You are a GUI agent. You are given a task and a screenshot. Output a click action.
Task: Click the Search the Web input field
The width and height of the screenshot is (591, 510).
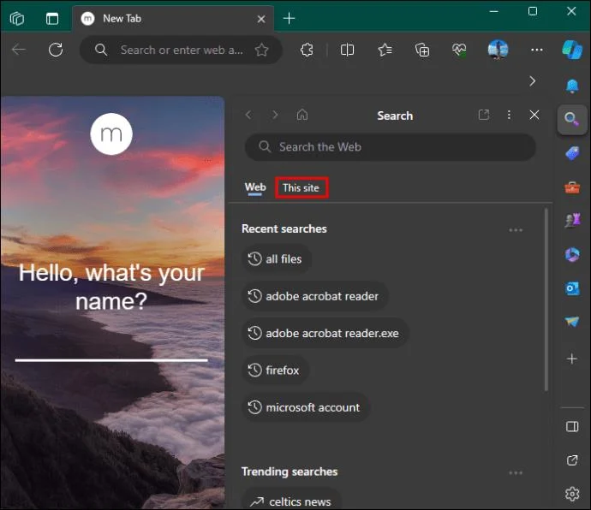click(391, 147)
